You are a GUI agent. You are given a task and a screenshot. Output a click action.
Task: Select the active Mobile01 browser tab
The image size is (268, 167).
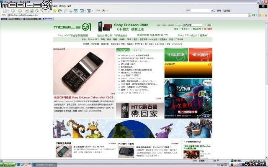click(48, 19)
